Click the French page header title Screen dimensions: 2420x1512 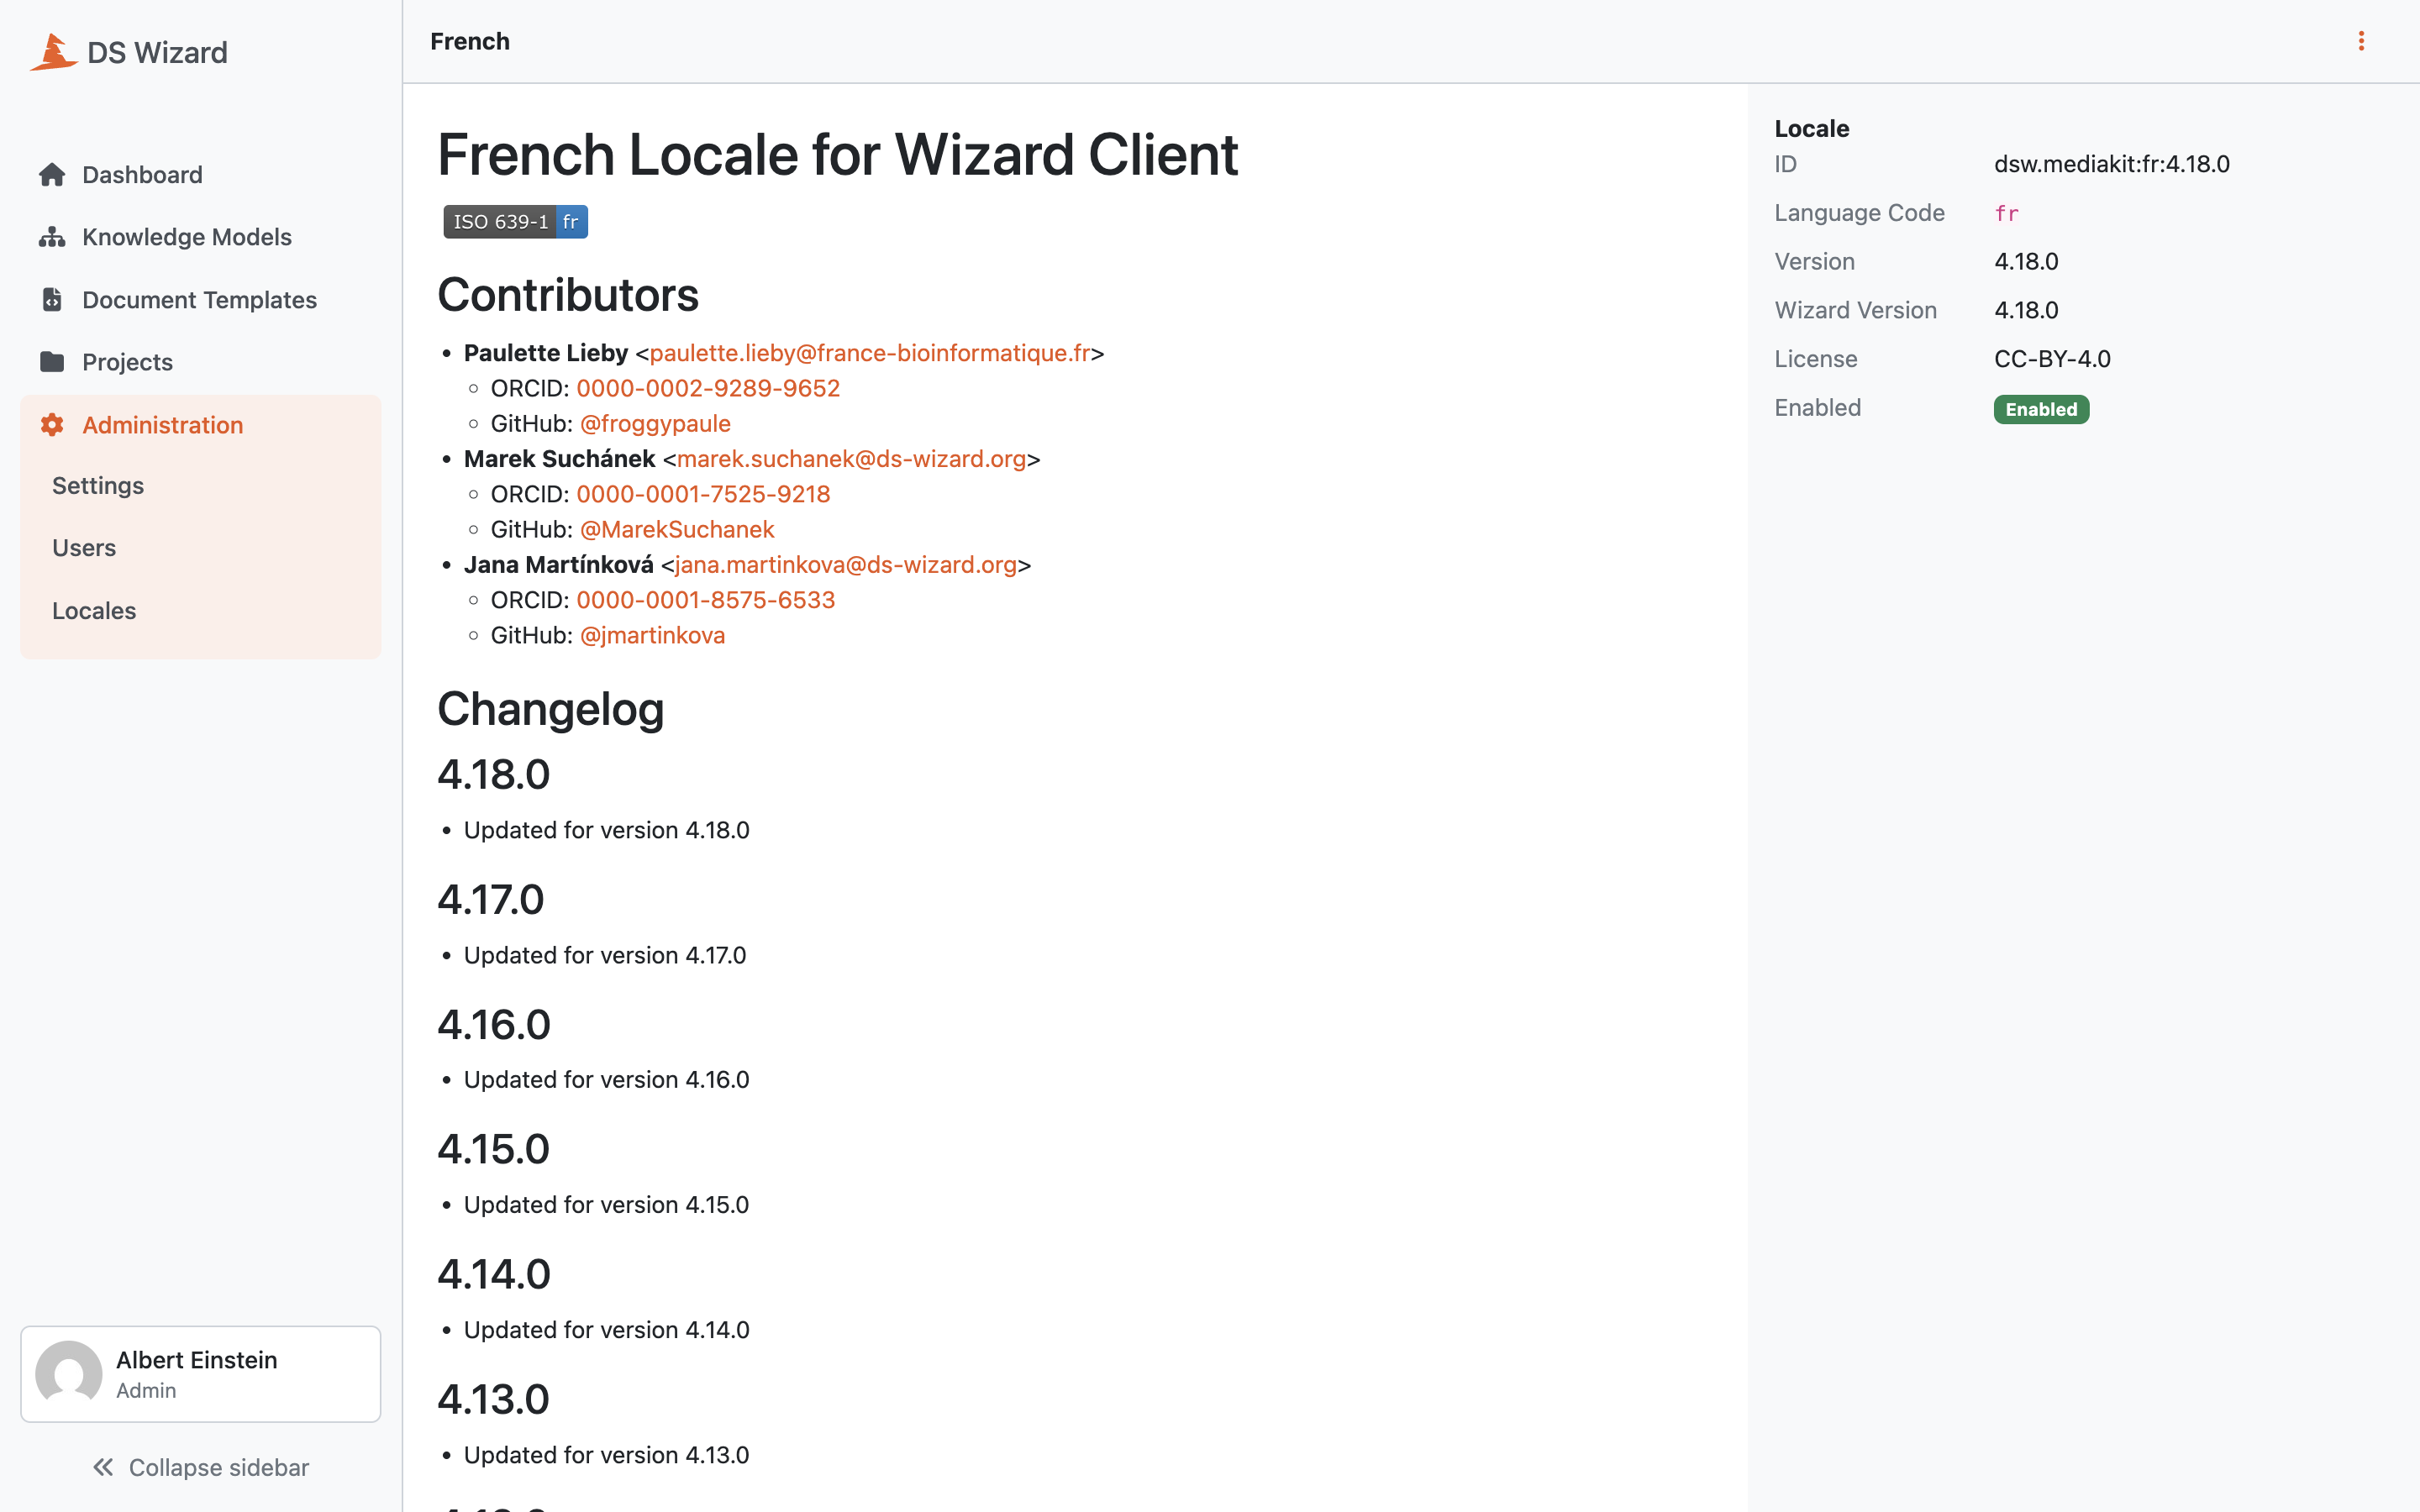click(x=470, y=41)
